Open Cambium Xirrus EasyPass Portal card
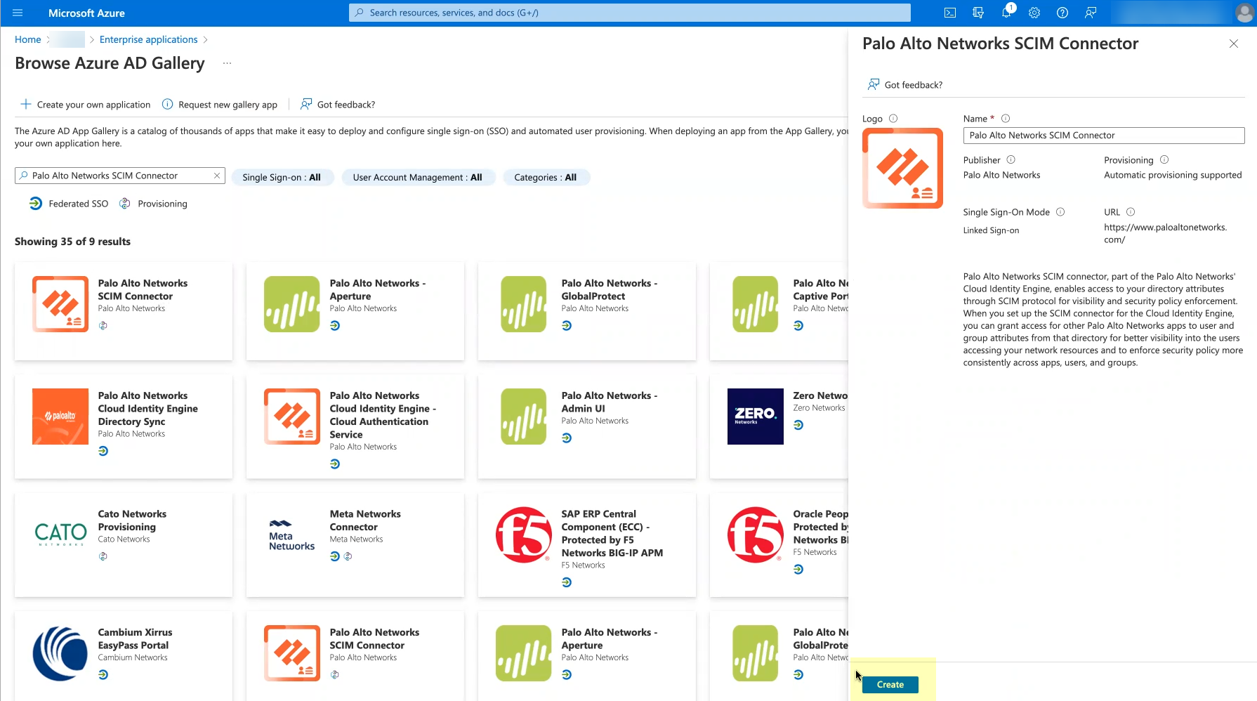Screen dimensions: 1257x701 point(124,656)
